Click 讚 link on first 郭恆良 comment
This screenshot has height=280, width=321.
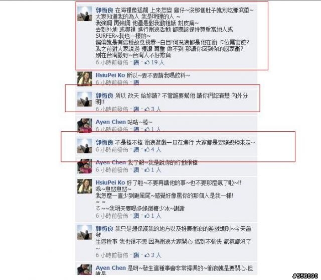pos(136,62)
